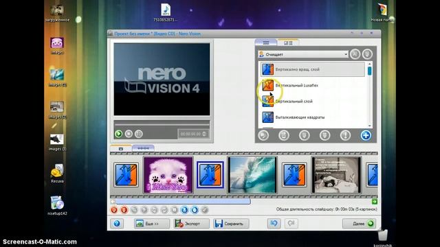Click leftmost grey round button below transitions list
Viewport: 440px width, 247px height.
[x=263, y=136]
